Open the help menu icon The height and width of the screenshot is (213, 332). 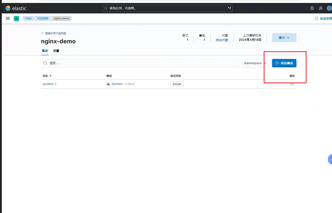312,8
